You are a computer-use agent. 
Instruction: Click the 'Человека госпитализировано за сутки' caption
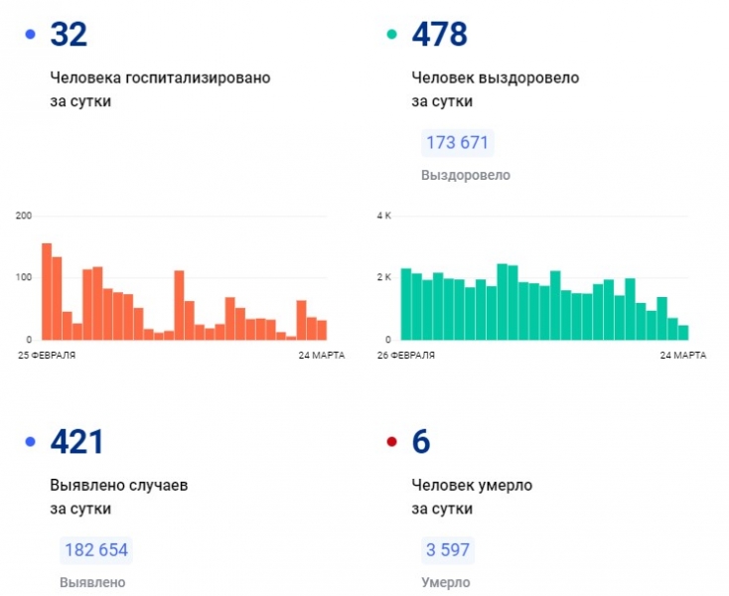pos(160,89)
